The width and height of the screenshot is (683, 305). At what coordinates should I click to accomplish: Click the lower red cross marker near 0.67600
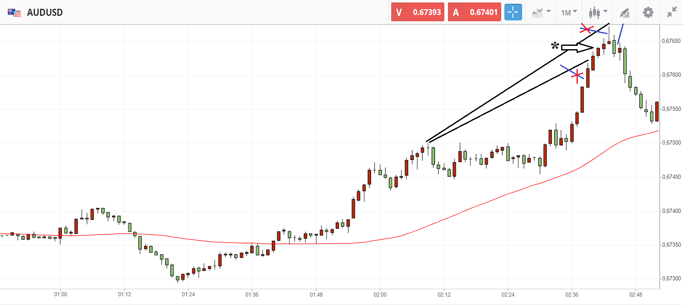coord(577,76)
